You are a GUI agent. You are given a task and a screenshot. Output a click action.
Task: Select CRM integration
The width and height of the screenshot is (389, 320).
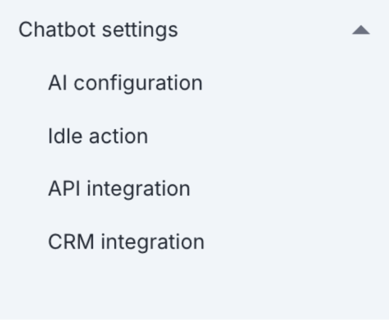[x=126, y=242]
